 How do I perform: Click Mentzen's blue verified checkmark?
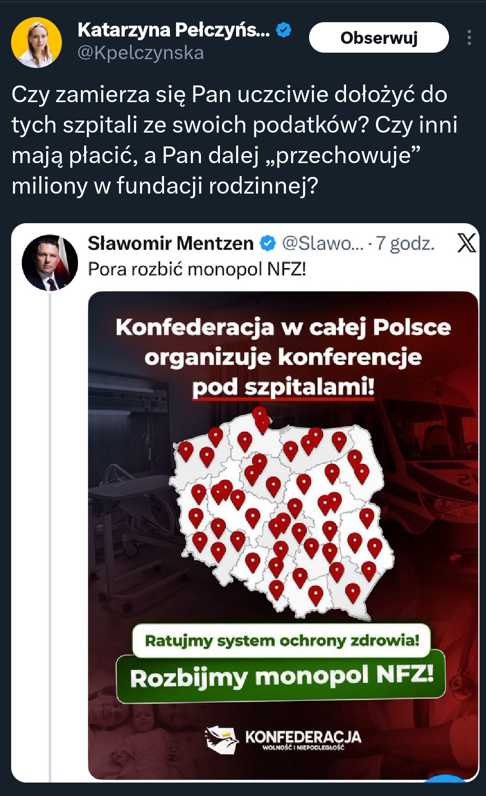tap(268, 243)
